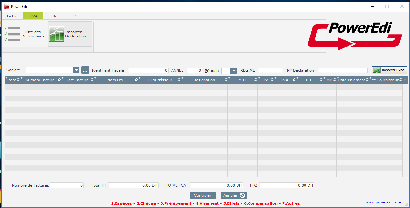Focus the ANNEE input field
Viewport: 410px width, 208px height.
point(194,70)
